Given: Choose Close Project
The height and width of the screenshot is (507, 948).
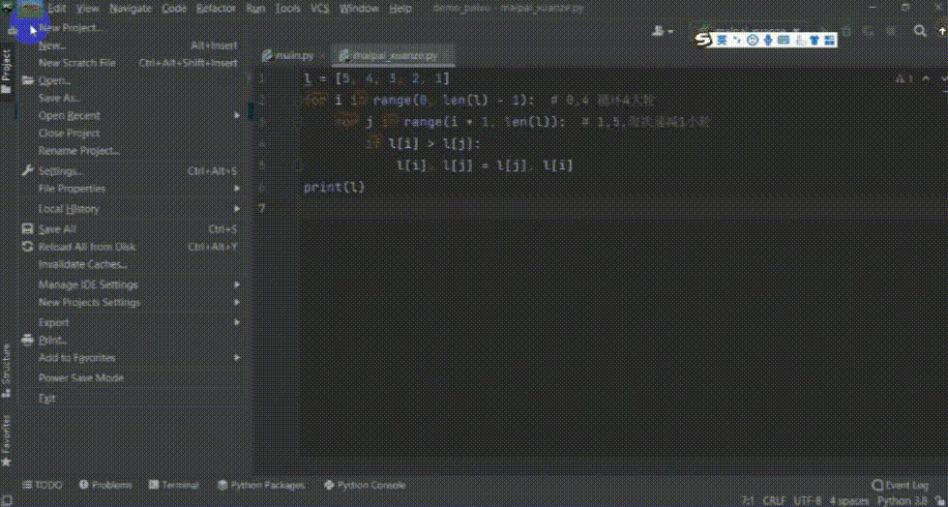Looking at the screenshot, I should coord(69,134).
